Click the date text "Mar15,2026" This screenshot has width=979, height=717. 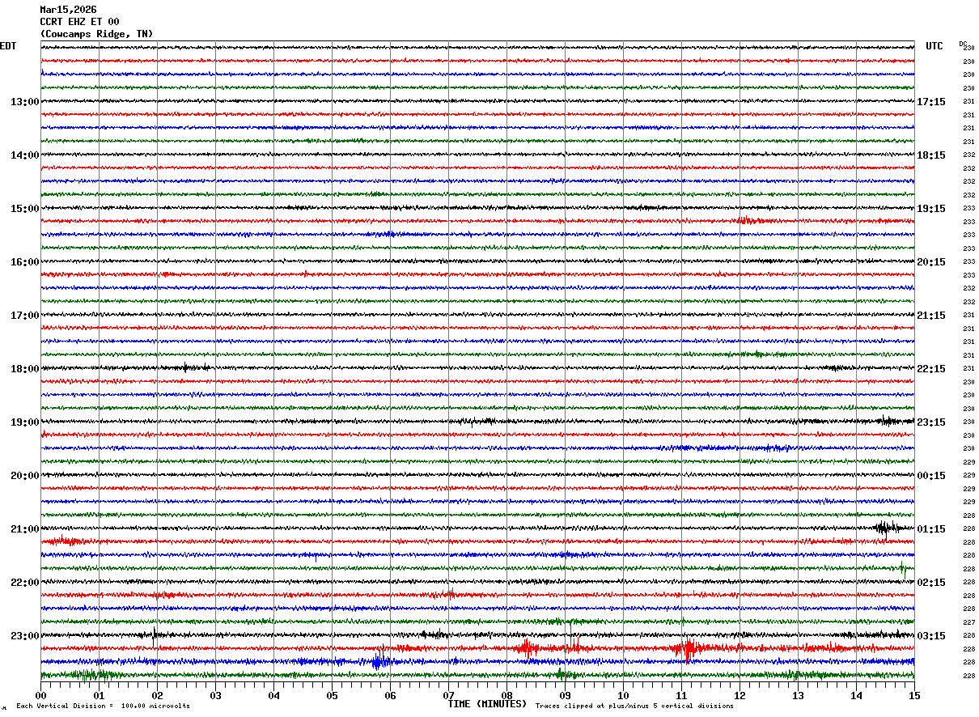(x=68, y=10)
